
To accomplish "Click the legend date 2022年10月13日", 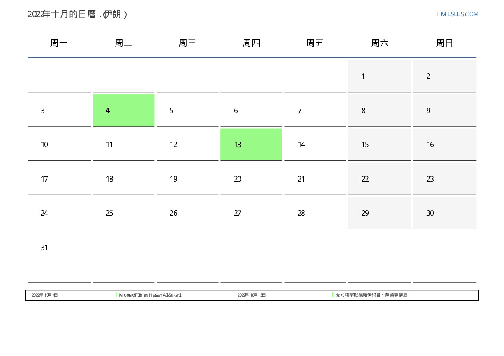I will pyautogui.click(x=251, y=295).
